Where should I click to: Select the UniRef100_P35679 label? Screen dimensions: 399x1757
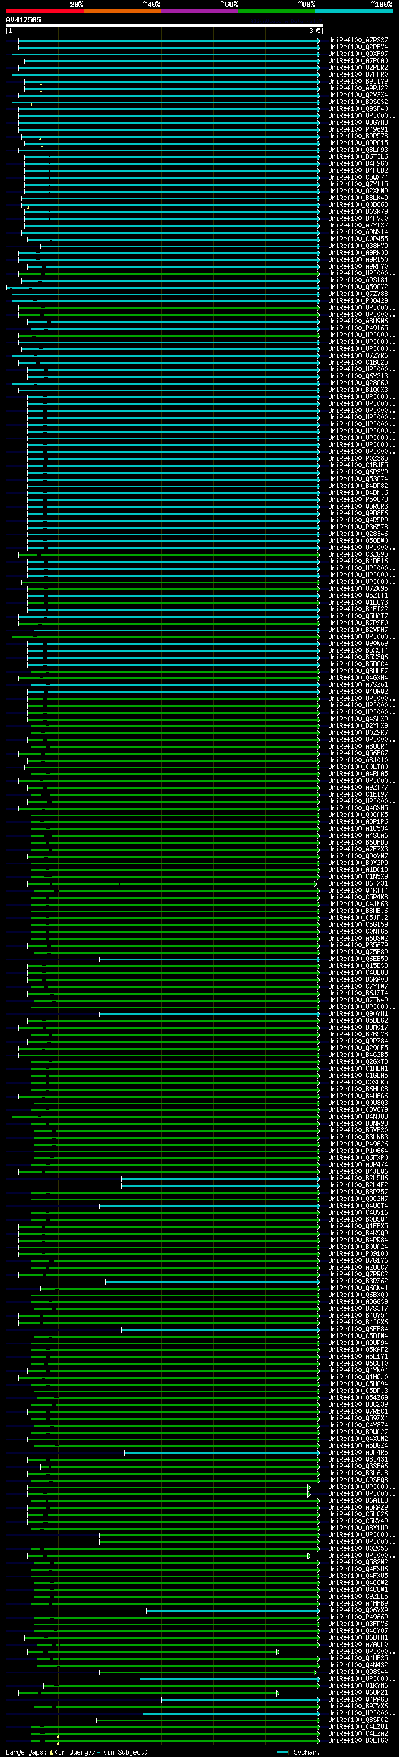(357, 946)
